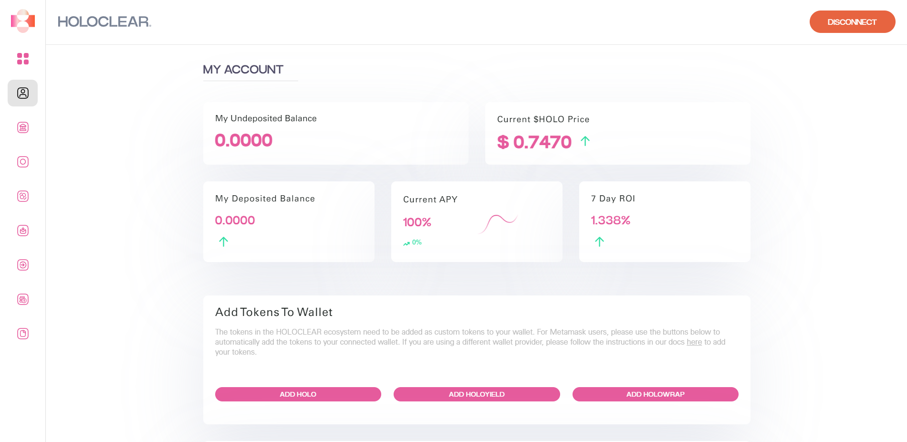Click the DISCONNECT button
The width and height of the screenshot is (907, 442).
tap(852, 22)
